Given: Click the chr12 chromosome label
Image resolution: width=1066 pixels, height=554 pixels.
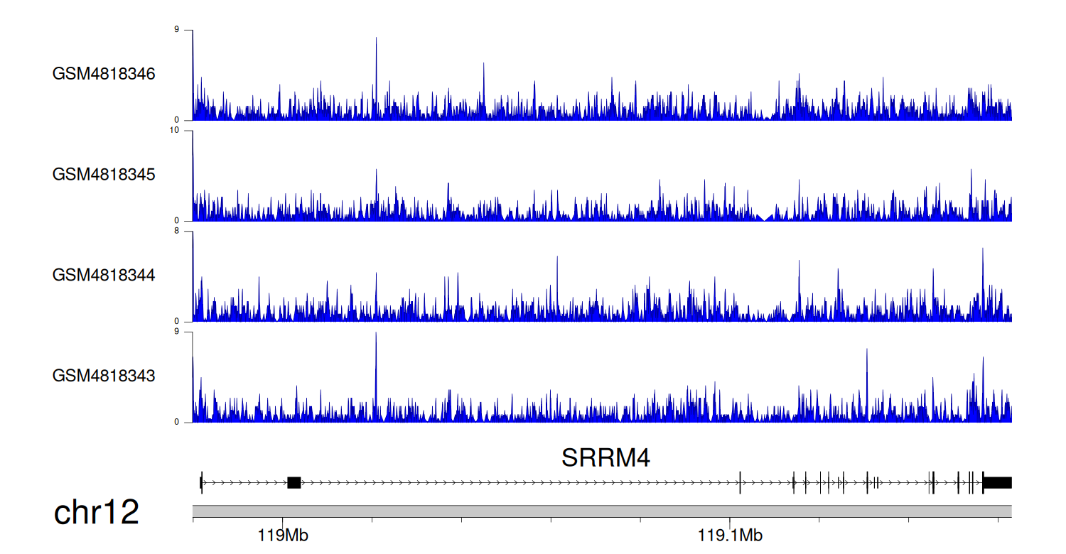Looking at the screenshot, I should click(96, 512).
